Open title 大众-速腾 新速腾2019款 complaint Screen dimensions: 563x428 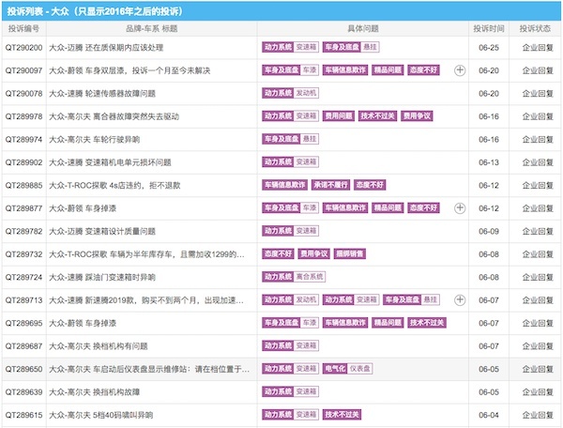(x=146, y=300)
